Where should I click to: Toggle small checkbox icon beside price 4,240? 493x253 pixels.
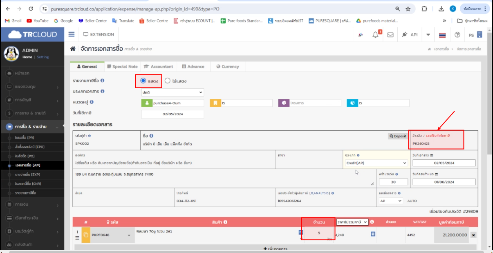[373, 234]
